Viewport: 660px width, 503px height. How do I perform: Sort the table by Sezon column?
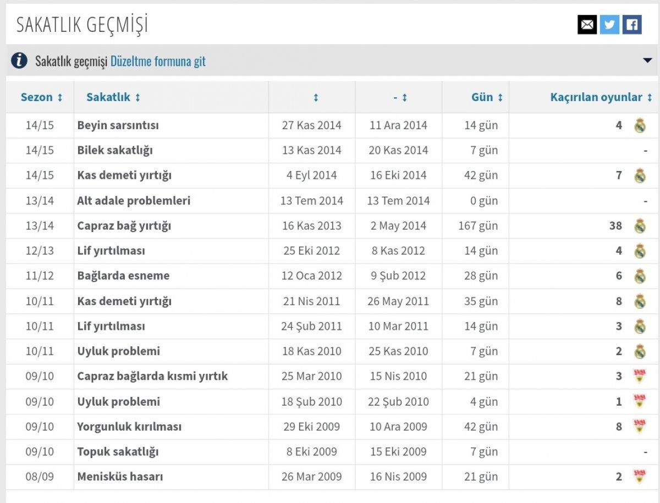[41, 97]
